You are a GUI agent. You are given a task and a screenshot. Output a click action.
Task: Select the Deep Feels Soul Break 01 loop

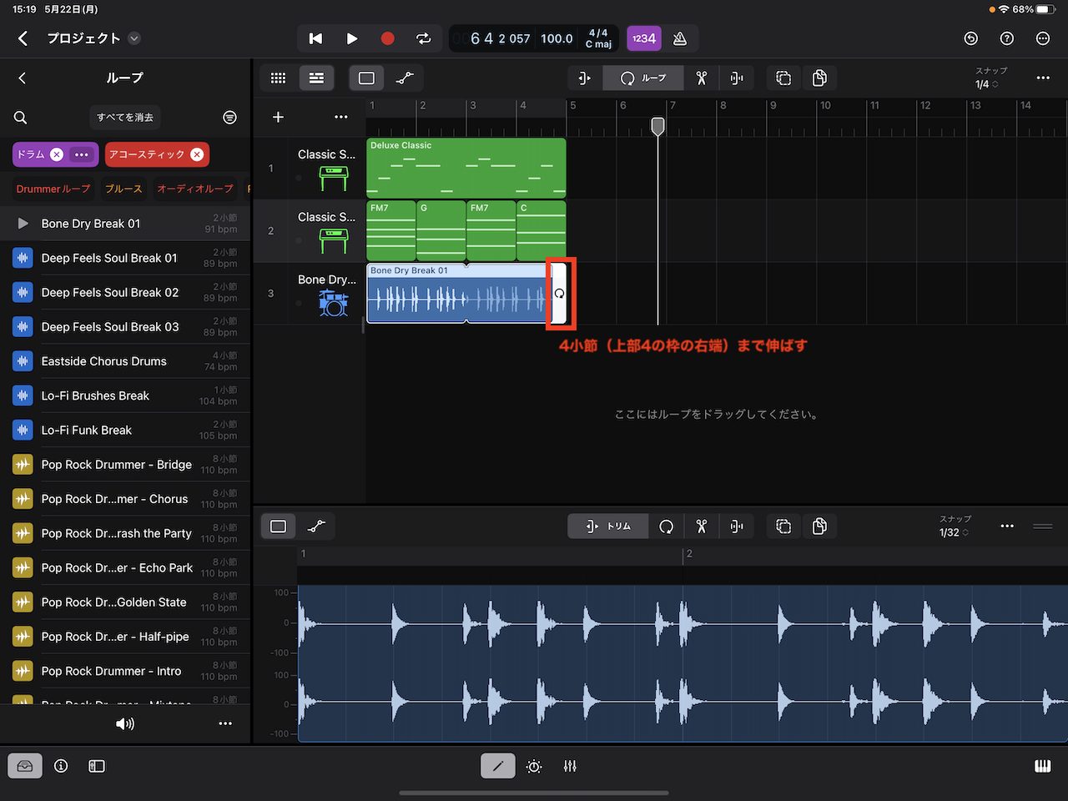pos(125,258)
